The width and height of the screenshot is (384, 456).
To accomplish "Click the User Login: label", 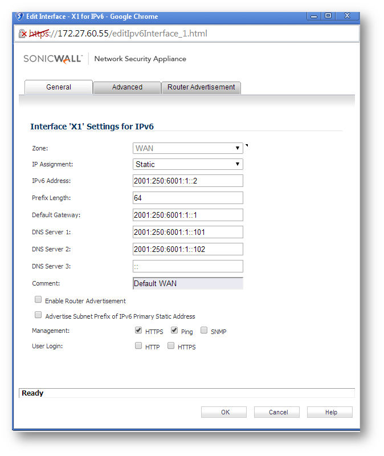I will tap(47, 346).
